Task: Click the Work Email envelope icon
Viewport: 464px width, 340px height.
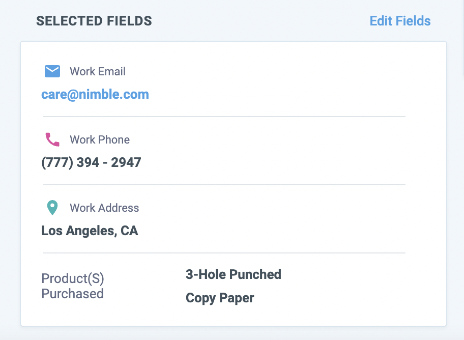Action: coord(52,71)
